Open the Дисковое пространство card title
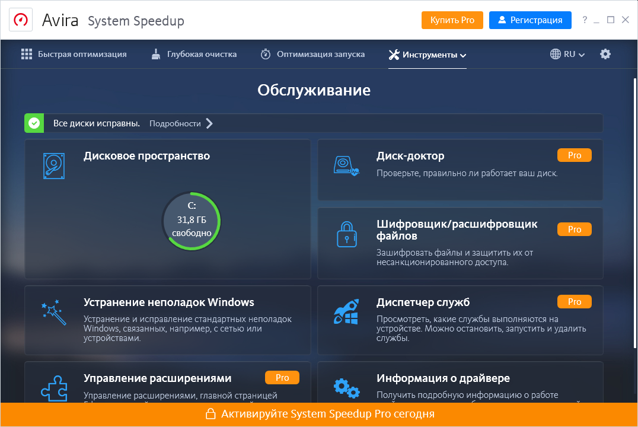This screenshot has height=427, width=638. [147, 156]
